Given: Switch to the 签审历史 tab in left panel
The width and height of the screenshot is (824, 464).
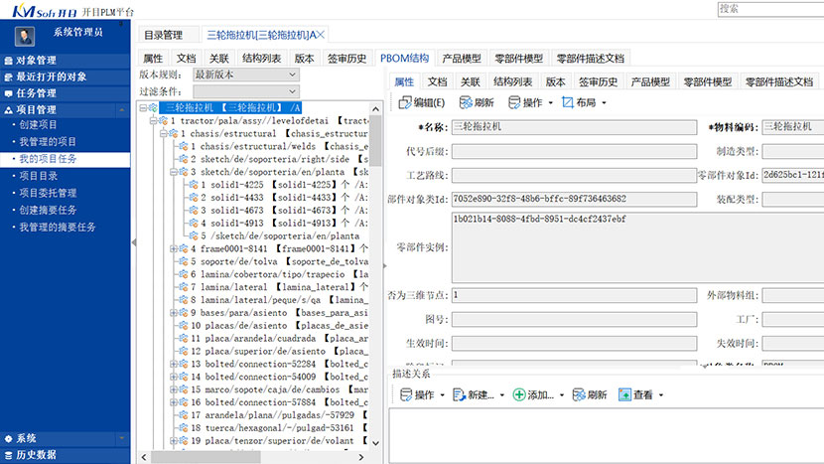Looking at the screenshot, I should [347, 59].
